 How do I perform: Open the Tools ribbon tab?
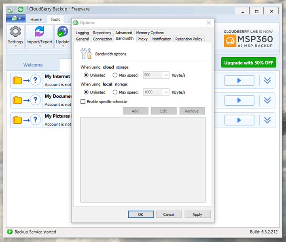click(x=55, y=19)
